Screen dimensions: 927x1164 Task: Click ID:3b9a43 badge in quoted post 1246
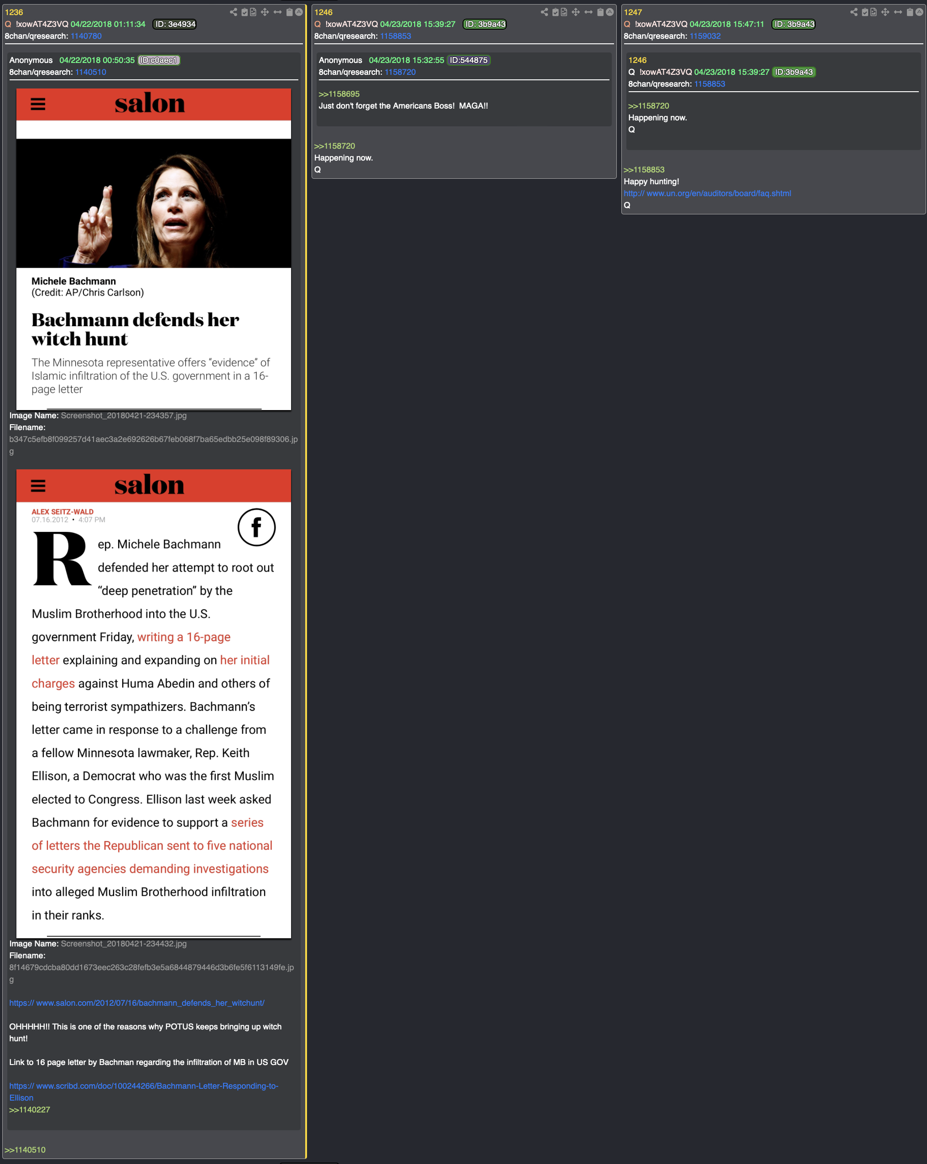(794, 72)
